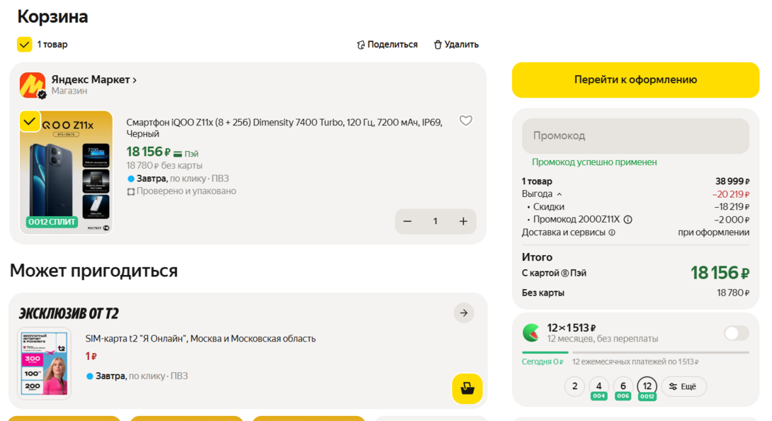Click the 0012 СПЛИТ badge
This screenshot has height=421, width=772.
pos(52,222)
